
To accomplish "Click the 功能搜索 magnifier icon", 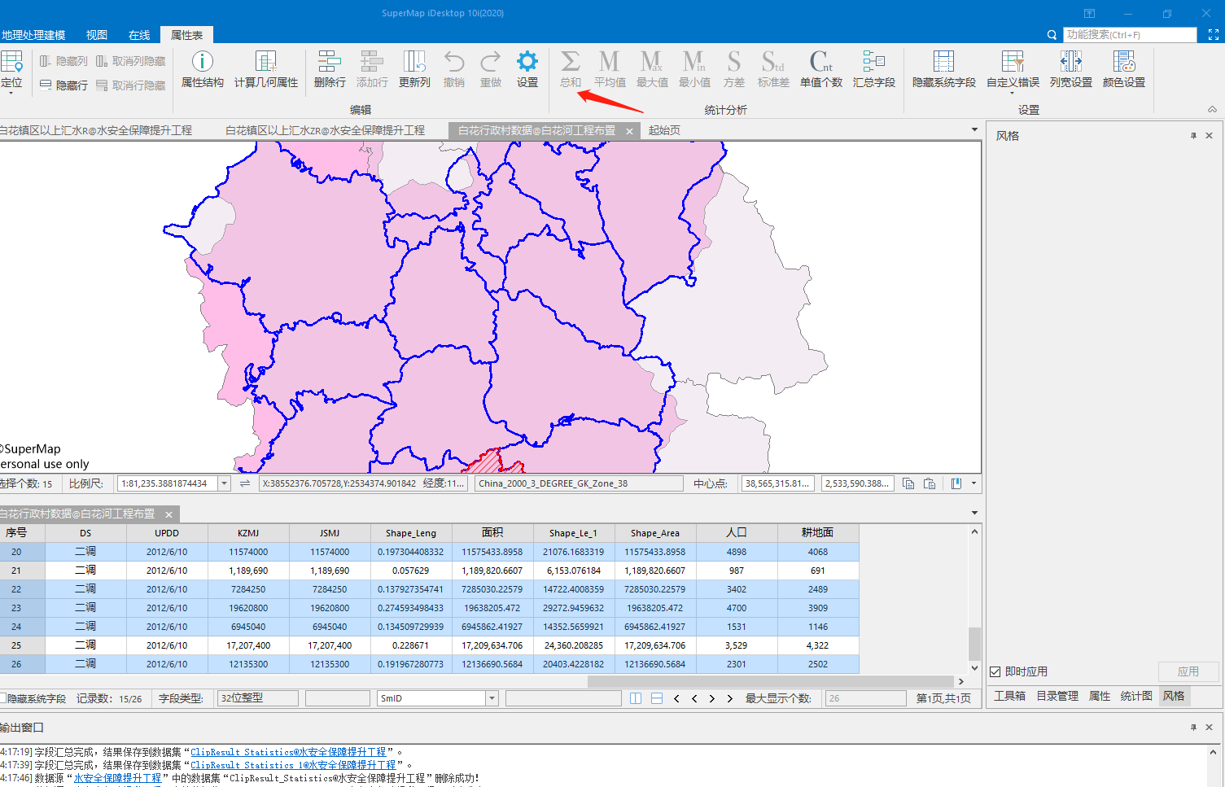I will (1052, 35).
